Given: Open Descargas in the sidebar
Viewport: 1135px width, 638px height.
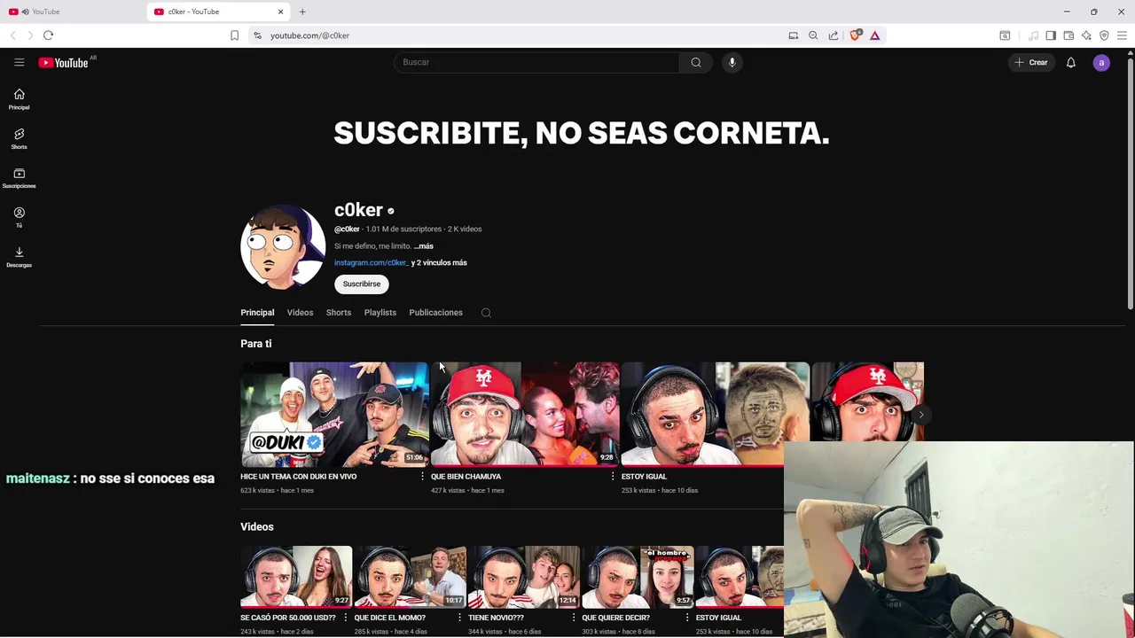Looking at the screenshot, I should [x=19, y=257].
